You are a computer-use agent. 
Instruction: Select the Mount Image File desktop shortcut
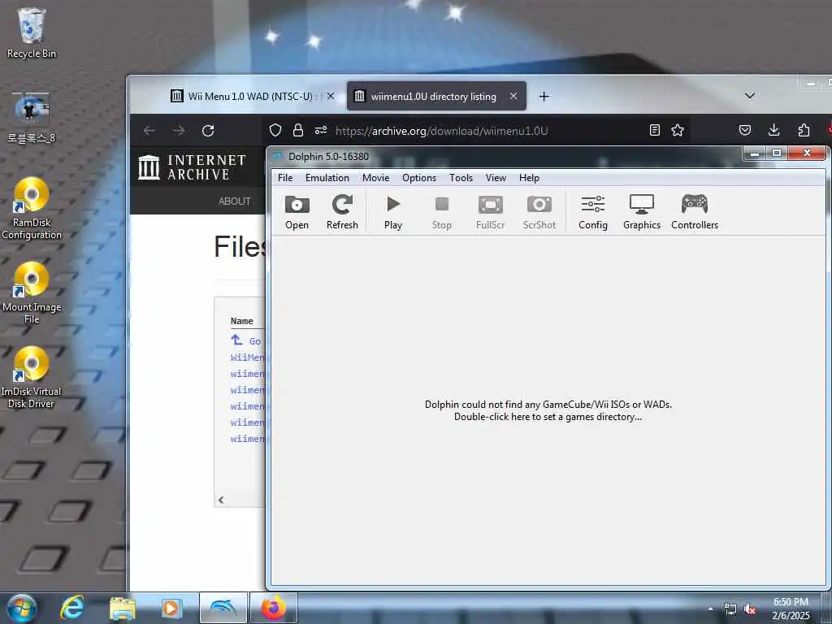pyautogui.click(x=32, y=292)
